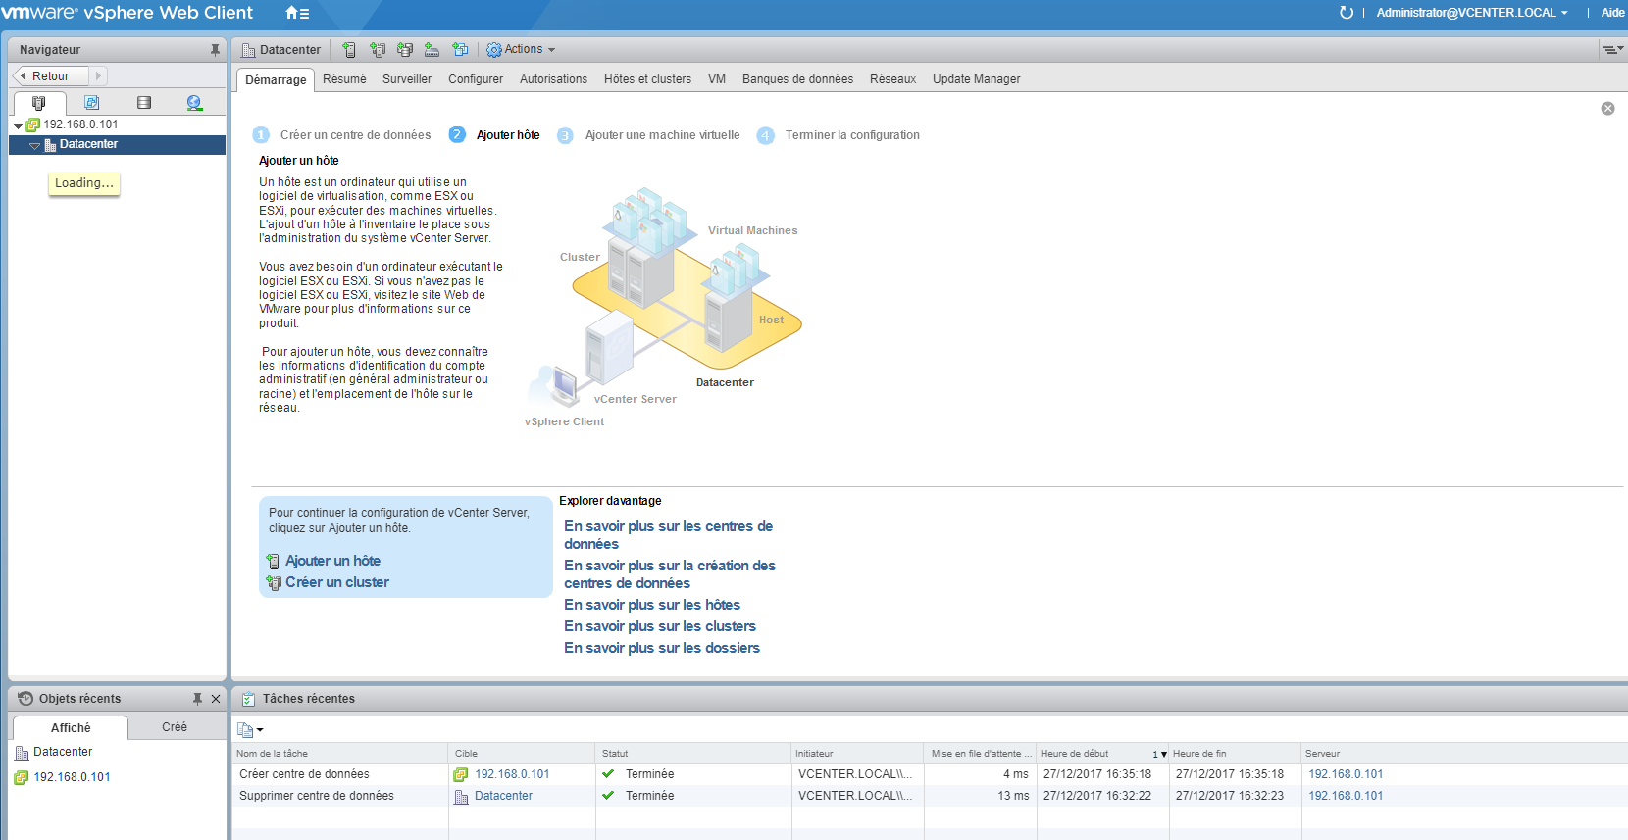Screen dimensions: 1628x840
Task: Click the Datacenter title icon in toolbar
Action: (x=248, y=50)
